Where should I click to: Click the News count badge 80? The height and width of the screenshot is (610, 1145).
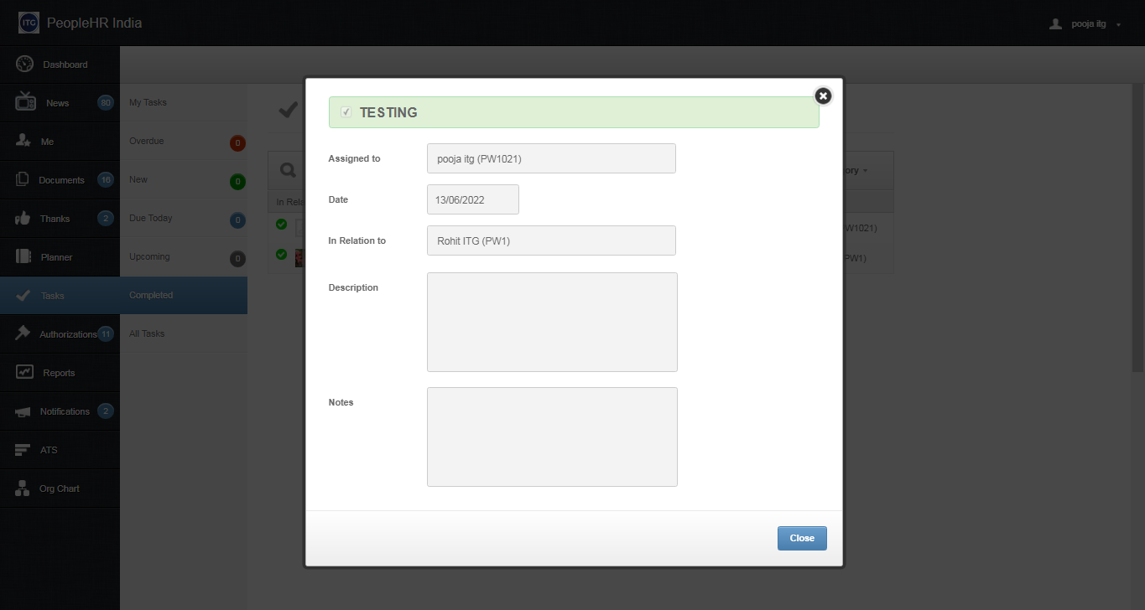tap(106, 103)
